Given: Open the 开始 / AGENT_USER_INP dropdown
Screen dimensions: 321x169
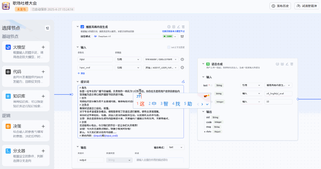Looking at the screenshot, I should [x=161, y=68].
